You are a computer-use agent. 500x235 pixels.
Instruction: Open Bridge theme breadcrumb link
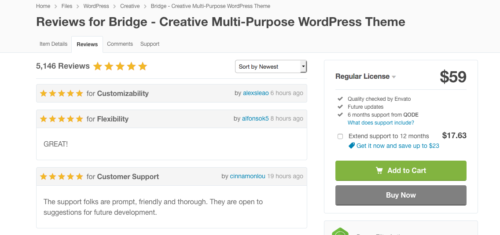[x=210, y=6]
